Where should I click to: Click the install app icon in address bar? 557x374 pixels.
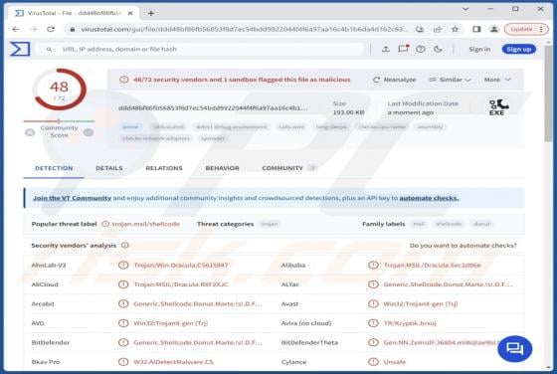tap(420, 29)
